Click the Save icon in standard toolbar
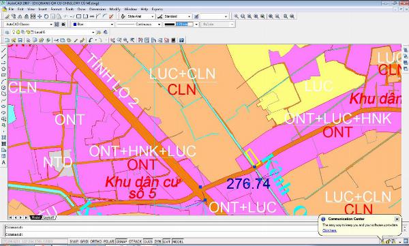The width and height of the screenshot is (409, 246). tap(20, 40)
